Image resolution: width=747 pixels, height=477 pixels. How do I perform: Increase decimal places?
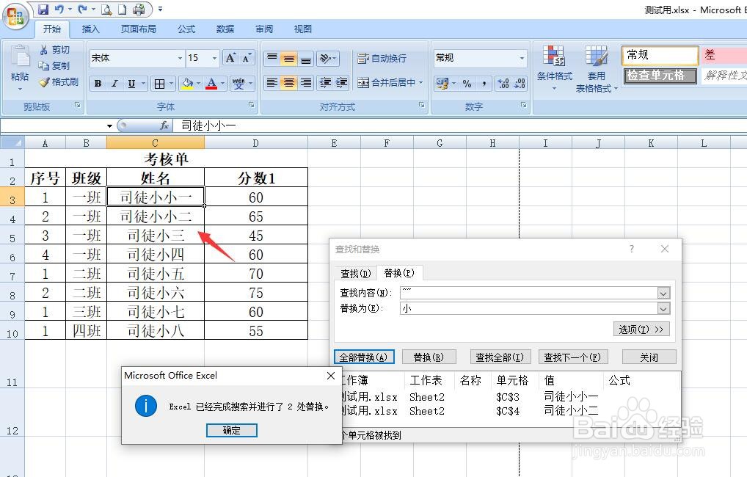pyautogui.click(x=503, y=84)
